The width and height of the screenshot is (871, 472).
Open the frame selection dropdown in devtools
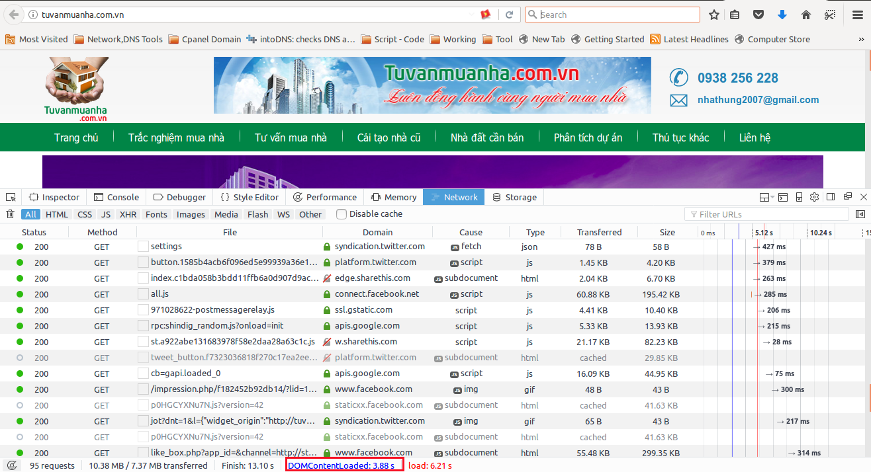[766, 197]
